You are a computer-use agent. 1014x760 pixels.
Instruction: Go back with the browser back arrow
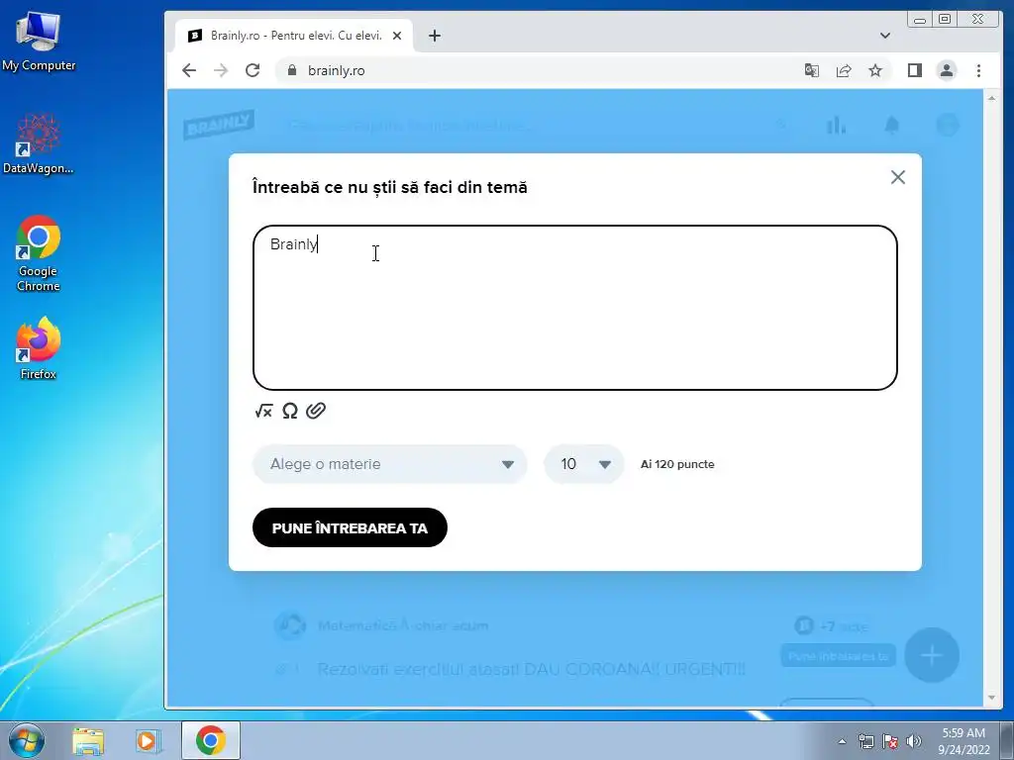click(x=189, y=70)
